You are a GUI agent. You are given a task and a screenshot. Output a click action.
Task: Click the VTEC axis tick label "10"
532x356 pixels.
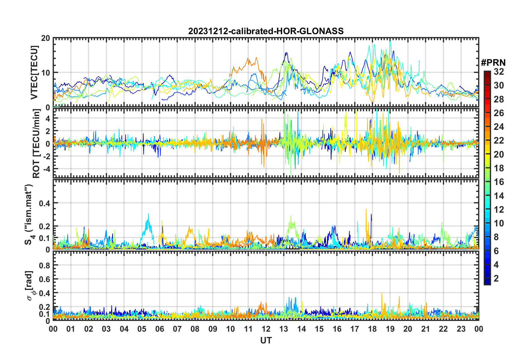[45, 73]
